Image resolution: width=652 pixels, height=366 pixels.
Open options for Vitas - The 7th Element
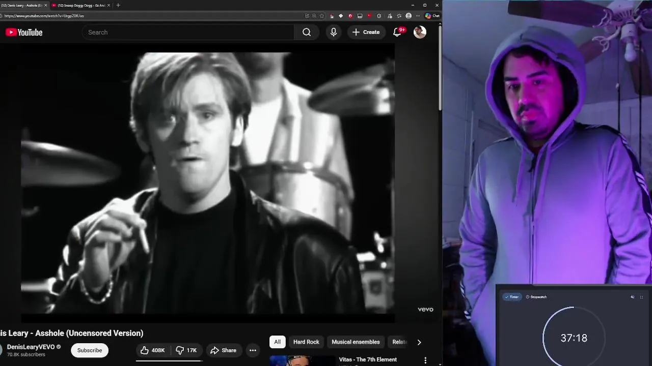click(x=425, y=360)
